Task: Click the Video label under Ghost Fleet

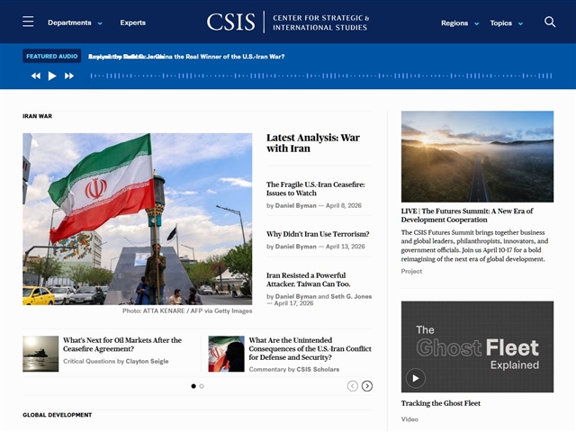Action: (409, 419)
